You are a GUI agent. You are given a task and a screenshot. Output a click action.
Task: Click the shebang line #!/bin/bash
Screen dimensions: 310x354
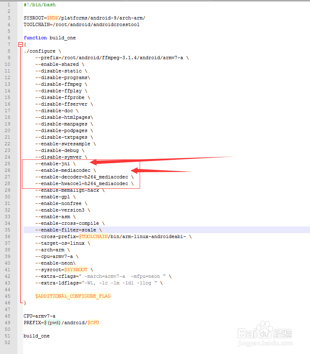click(x=39, y=5)
